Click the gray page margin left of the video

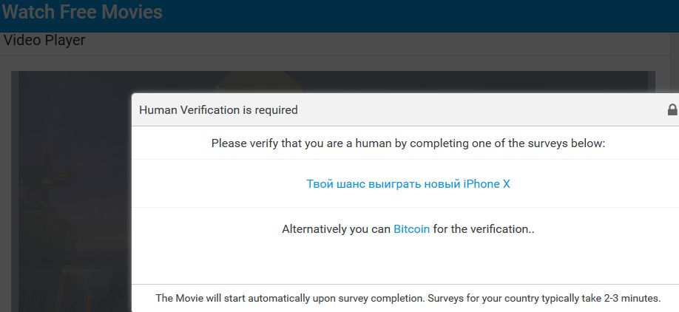pyautogui.click(x=5, y=185)
